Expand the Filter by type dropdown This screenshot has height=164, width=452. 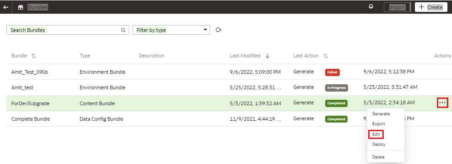coord(171,30)
